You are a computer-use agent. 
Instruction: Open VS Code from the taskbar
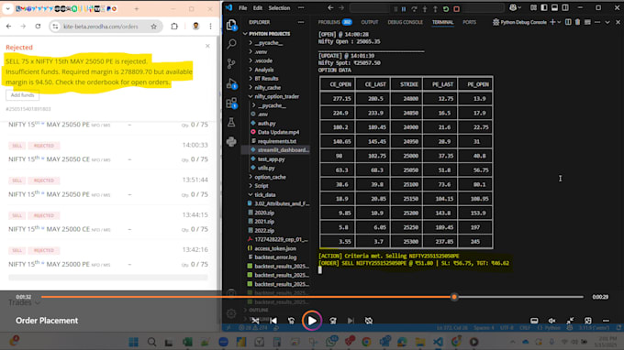[438, 342]
